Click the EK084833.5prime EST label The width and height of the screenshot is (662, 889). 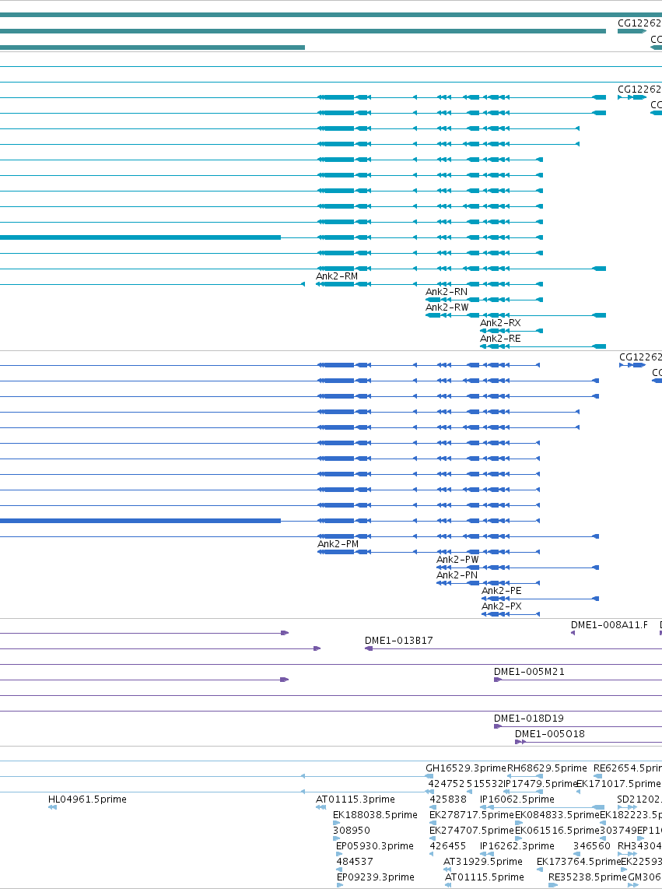point(557,815)
